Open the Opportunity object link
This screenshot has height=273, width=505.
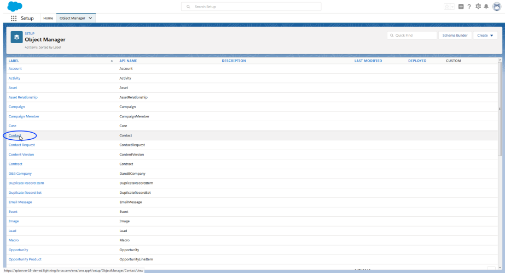pyautogui.click(x=19, y=250)
